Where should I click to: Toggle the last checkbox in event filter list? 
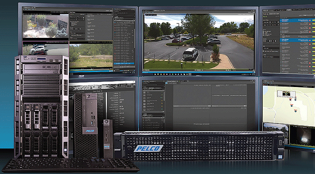(x=264, y=36)
